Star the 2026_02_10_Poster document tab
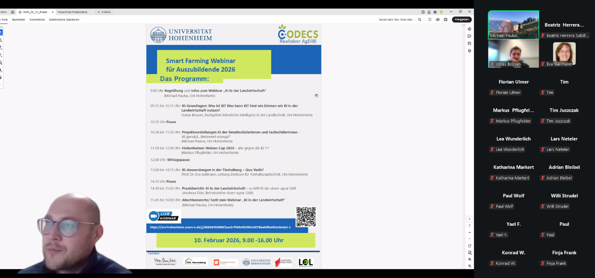The image size is (595, 278). point(20,12)
